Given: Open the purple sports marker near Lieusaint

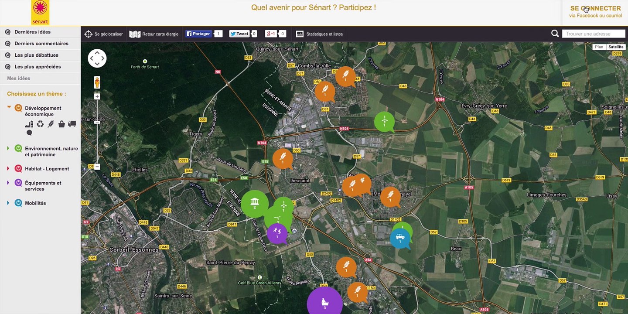Looking at the screenshot, I should (x=277, y=233).
